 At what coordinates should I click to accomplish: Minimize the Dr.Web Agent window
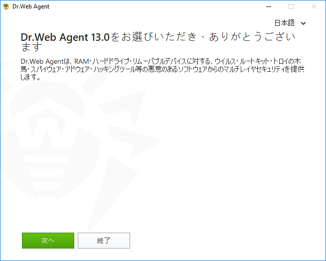[269, 6]
